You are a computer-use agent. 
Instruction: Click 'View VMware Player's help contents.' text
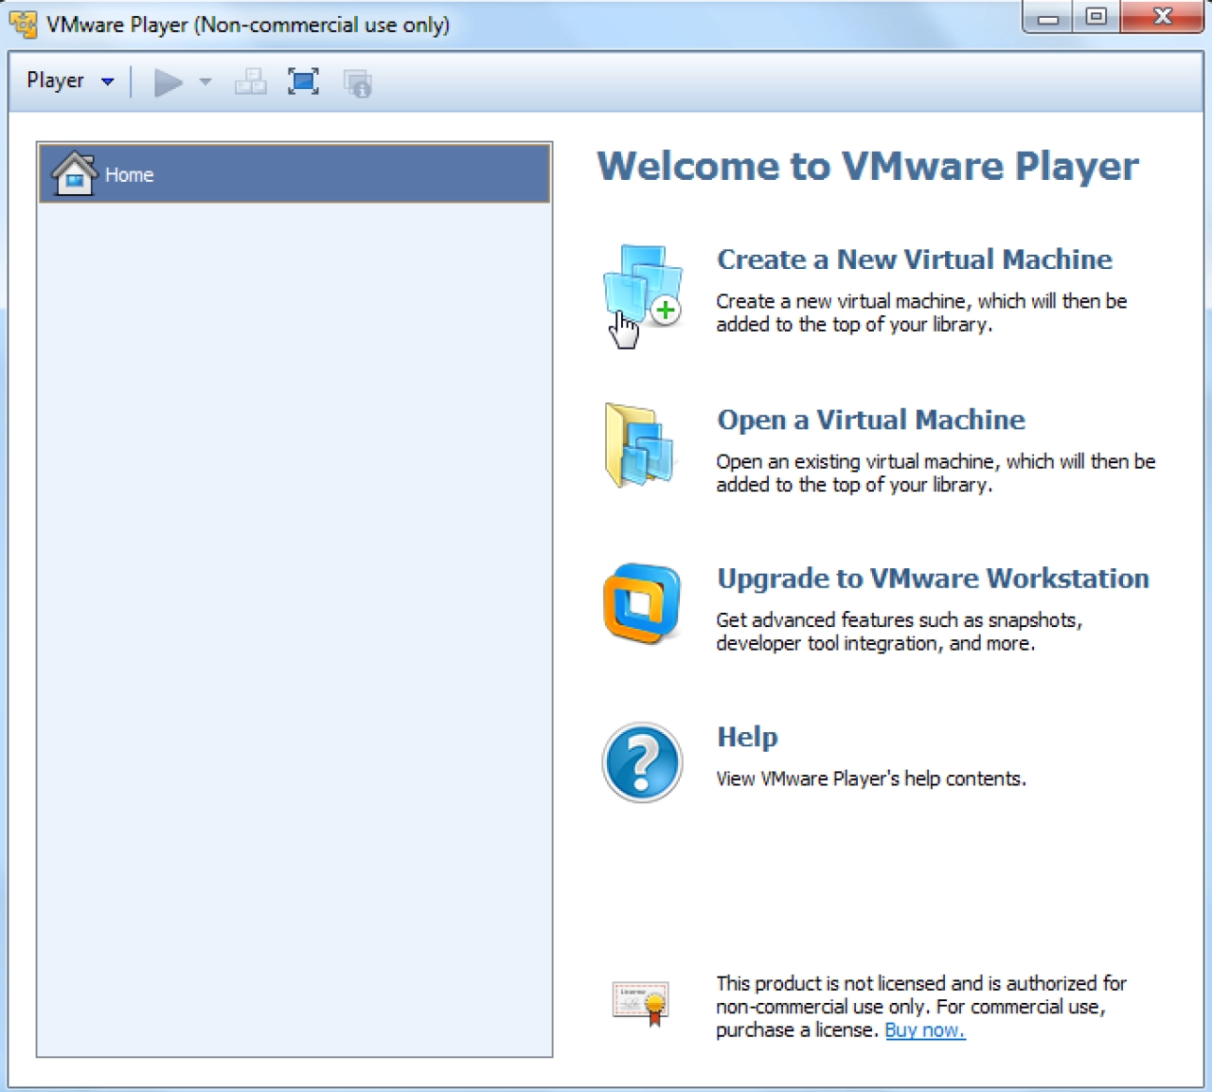point(871,779)
